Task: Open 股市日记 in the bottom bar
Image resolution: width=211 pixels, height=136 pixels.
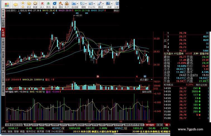Action: 31,132
